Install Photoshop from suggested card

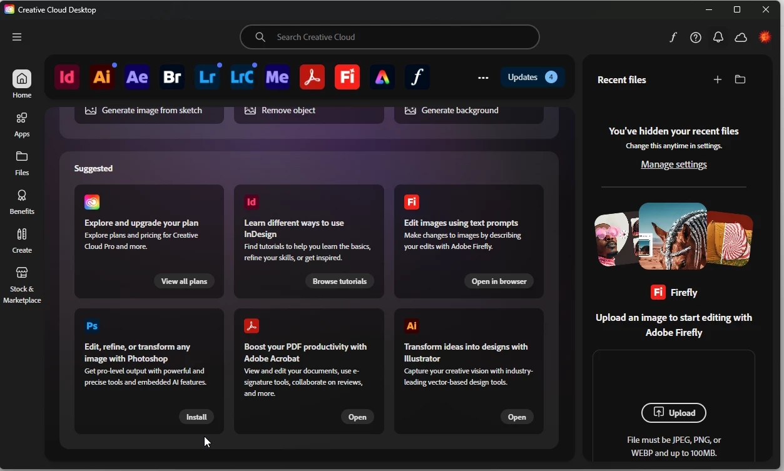(196, 417)
